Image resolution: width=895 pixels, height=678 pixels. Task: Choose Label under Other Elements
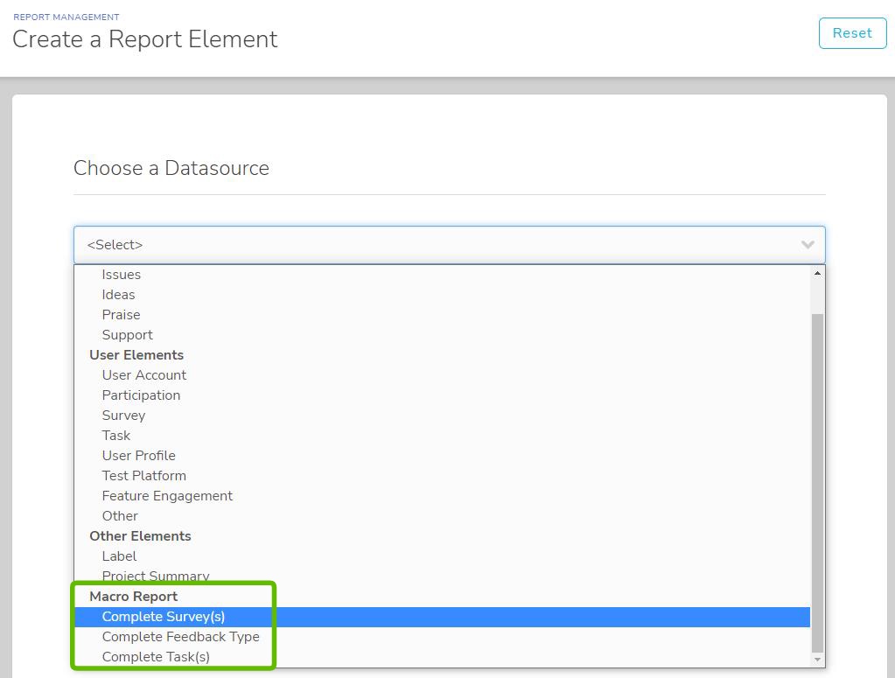pos(119,556)
